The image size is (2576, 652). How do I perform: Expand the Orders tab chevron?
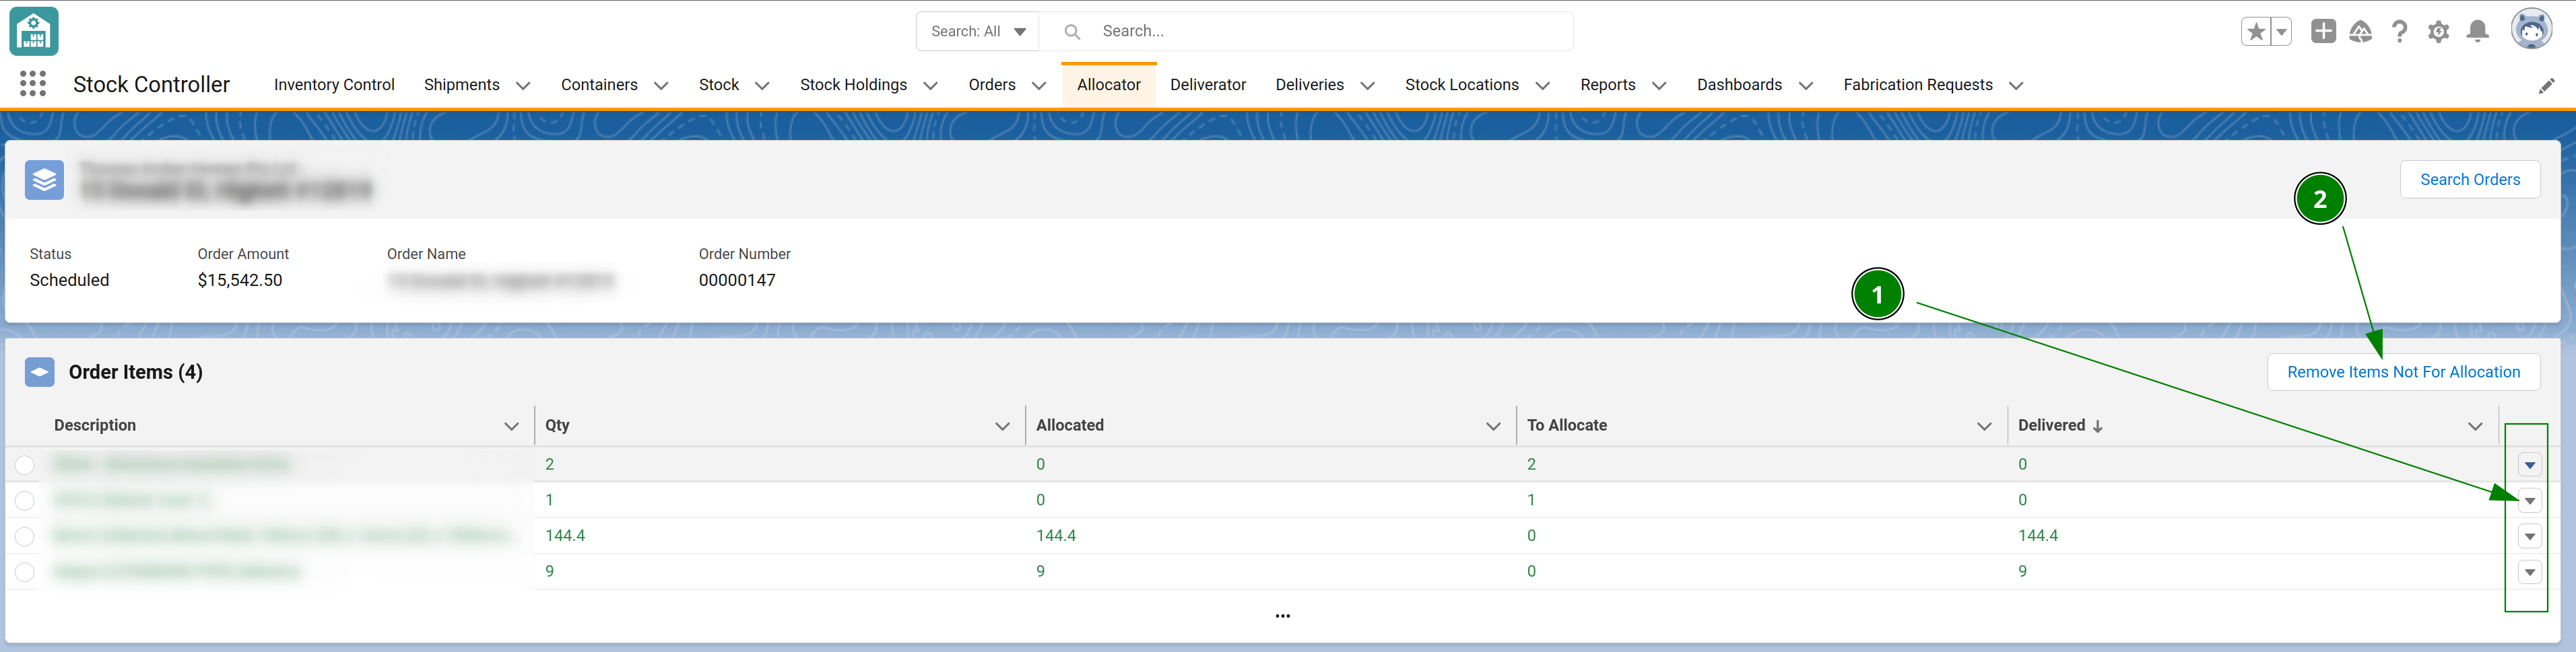tap(1039, 86)
